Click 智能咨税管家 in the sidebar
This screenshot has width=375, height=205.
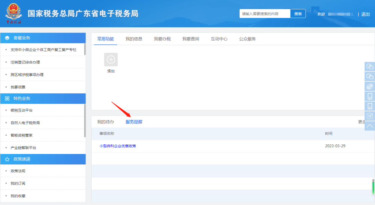click(x=22, y=135)
